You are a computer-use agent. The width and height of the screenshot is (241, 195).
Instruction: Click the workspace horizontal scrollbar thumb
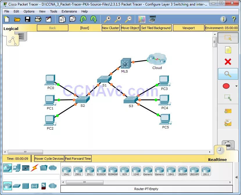(25, 152)
